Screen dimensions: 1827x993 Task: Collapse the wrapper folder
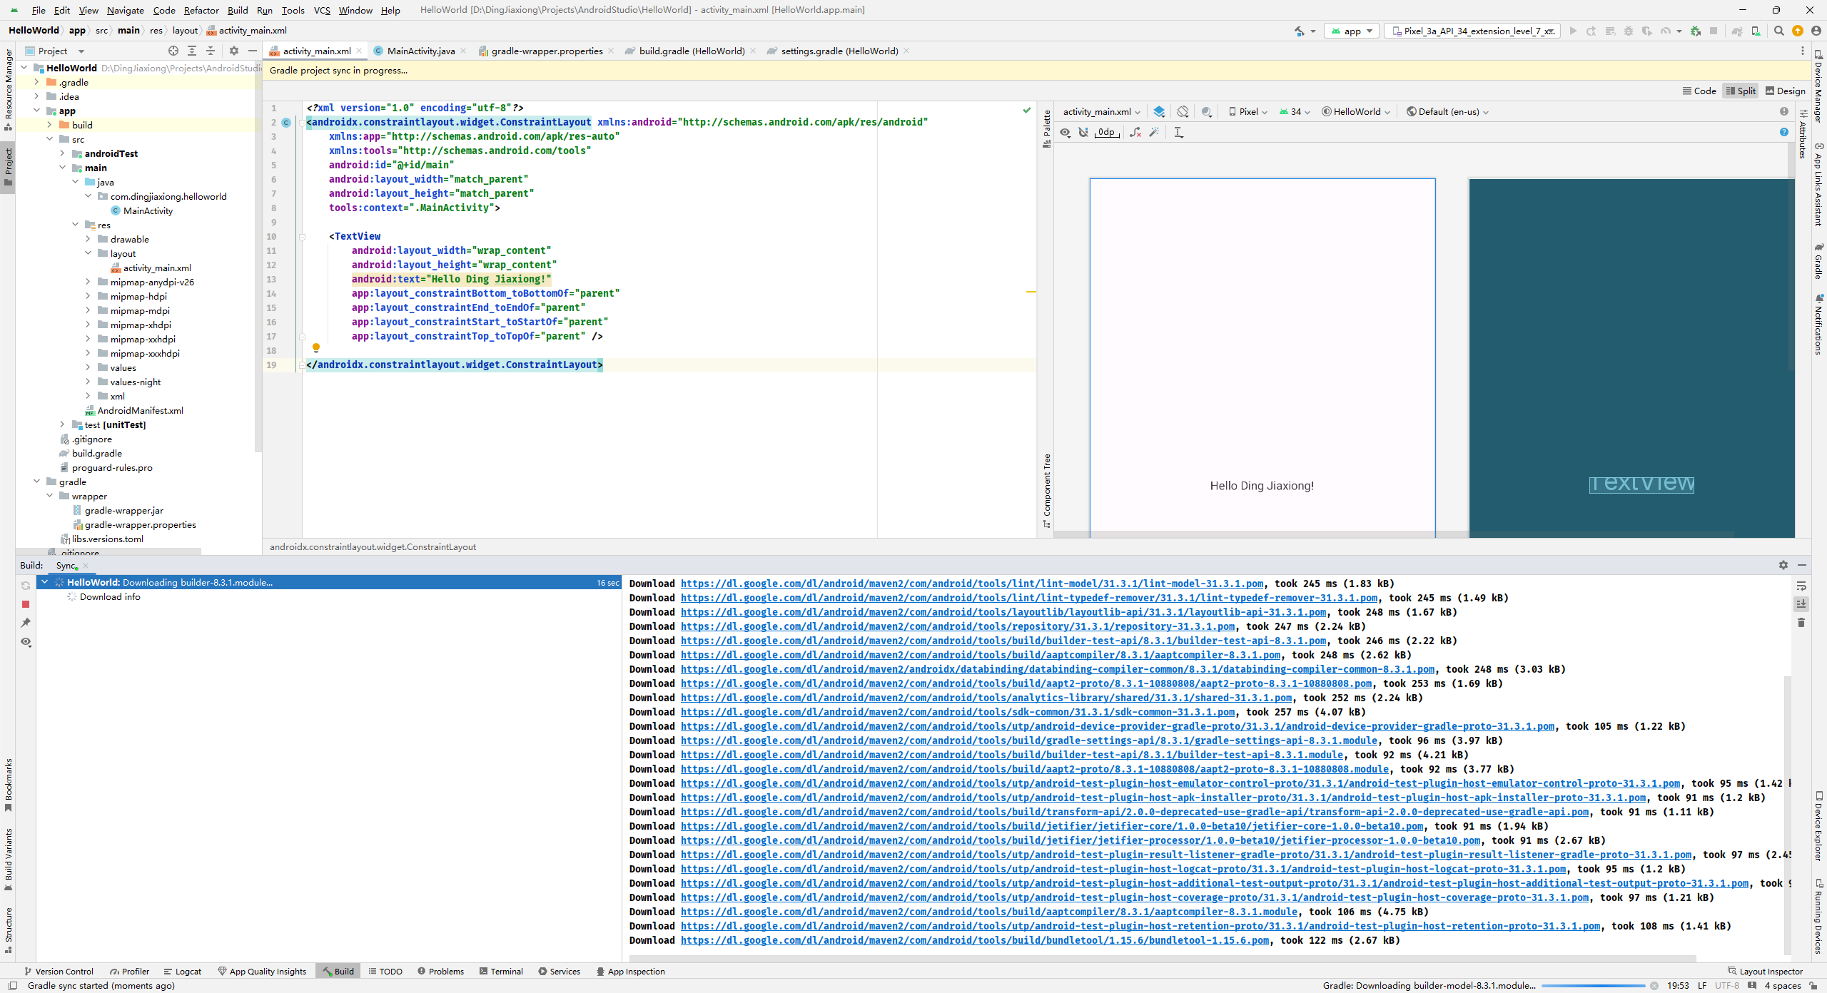click(x=49, y=496)
